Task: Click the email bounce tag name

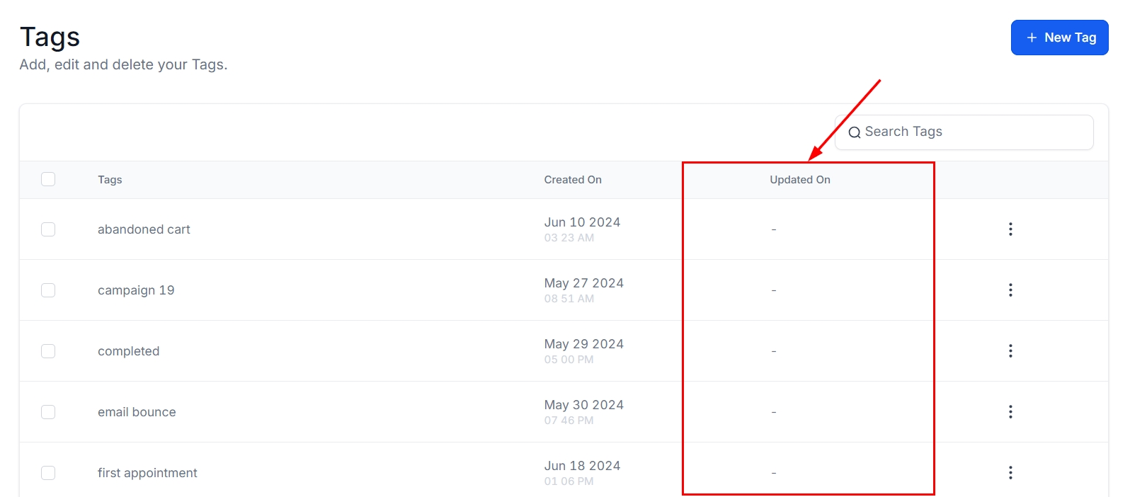Action: point(137,412)
